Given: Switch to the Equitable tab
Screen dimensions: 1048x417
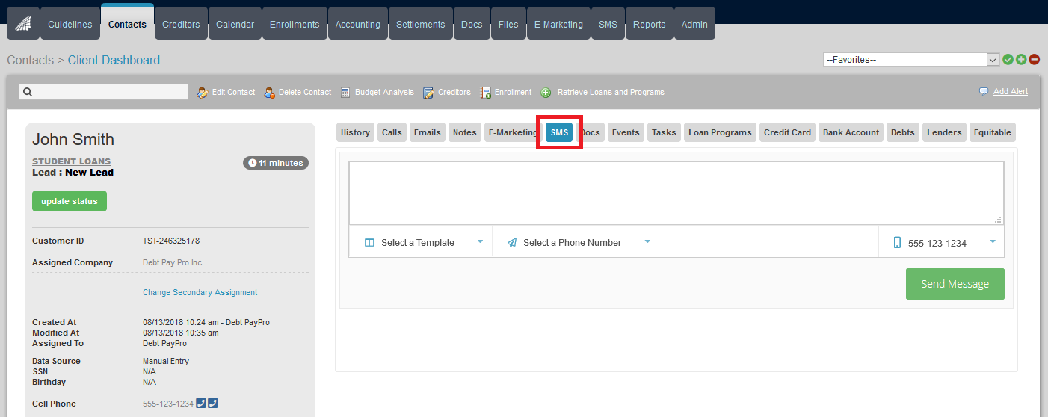Looking at the screenshot, I should coord(992,132).
